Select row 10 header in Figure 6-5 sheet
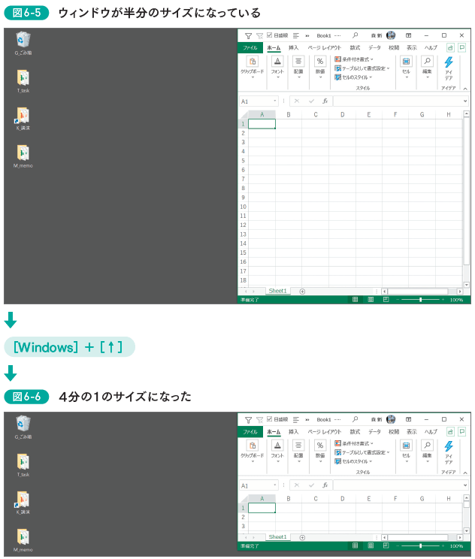Viewport: 475px width, 559px height. click(x=244, y=207)
